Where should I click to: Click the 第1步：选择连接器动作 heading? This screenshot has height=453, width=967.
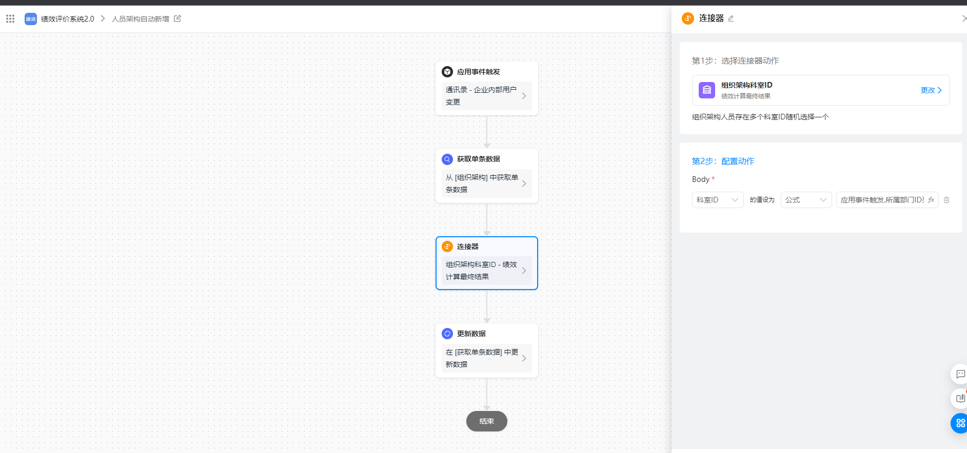735,60
